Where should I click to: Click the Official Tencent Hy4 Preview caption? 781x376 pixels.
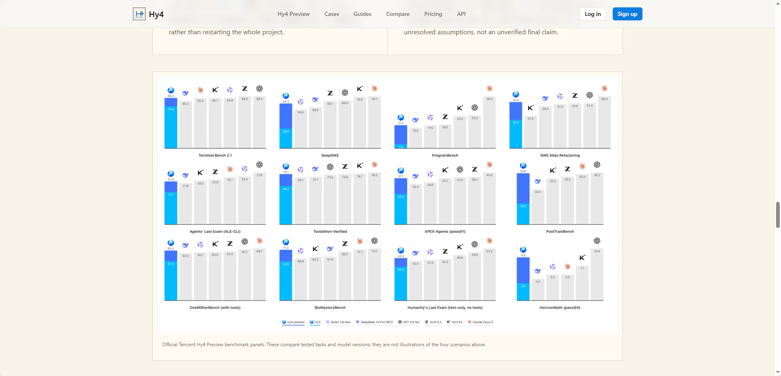324,345
